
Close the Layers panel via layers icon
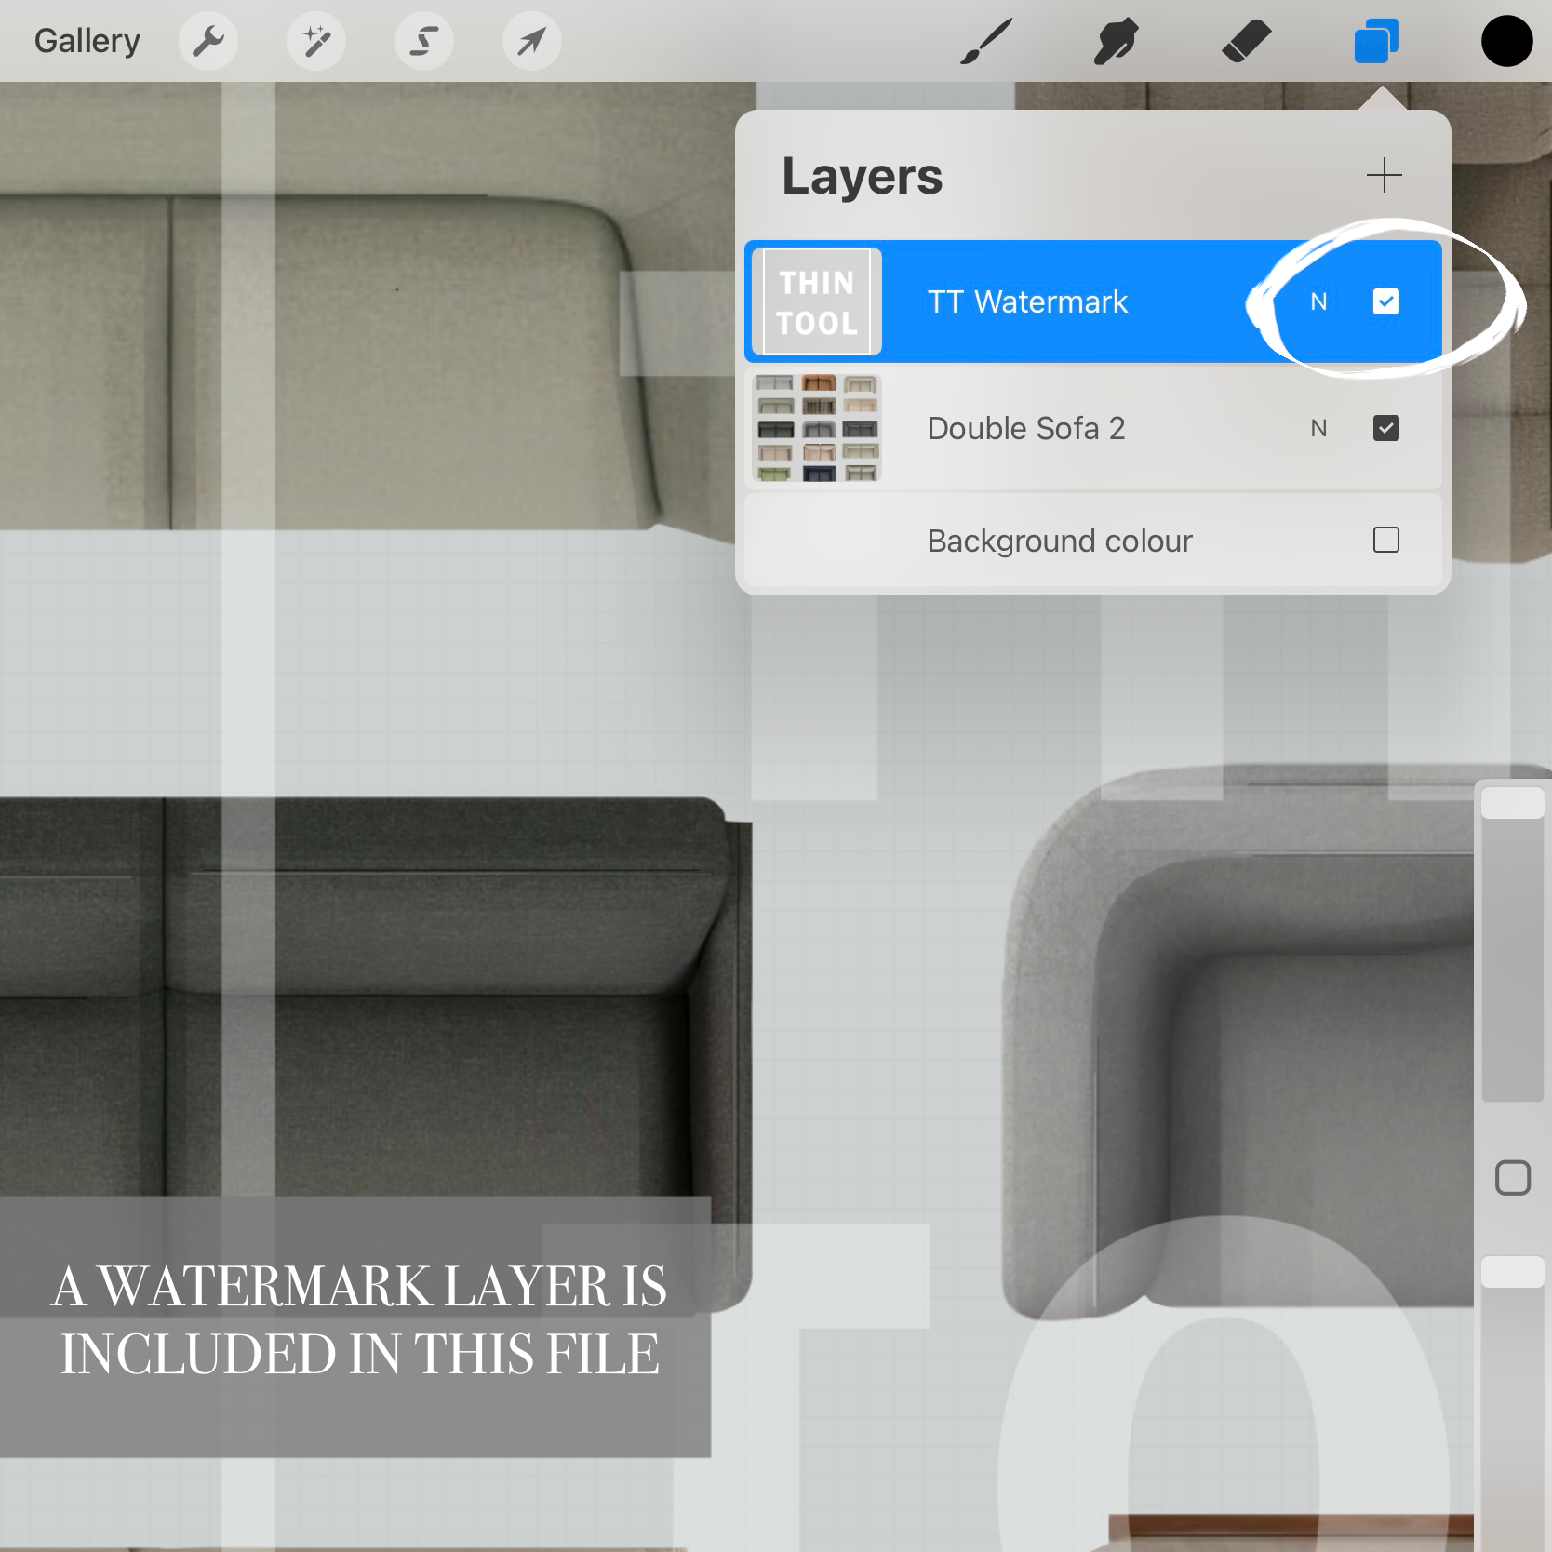pyautogui.click(x=1377, y=41)
